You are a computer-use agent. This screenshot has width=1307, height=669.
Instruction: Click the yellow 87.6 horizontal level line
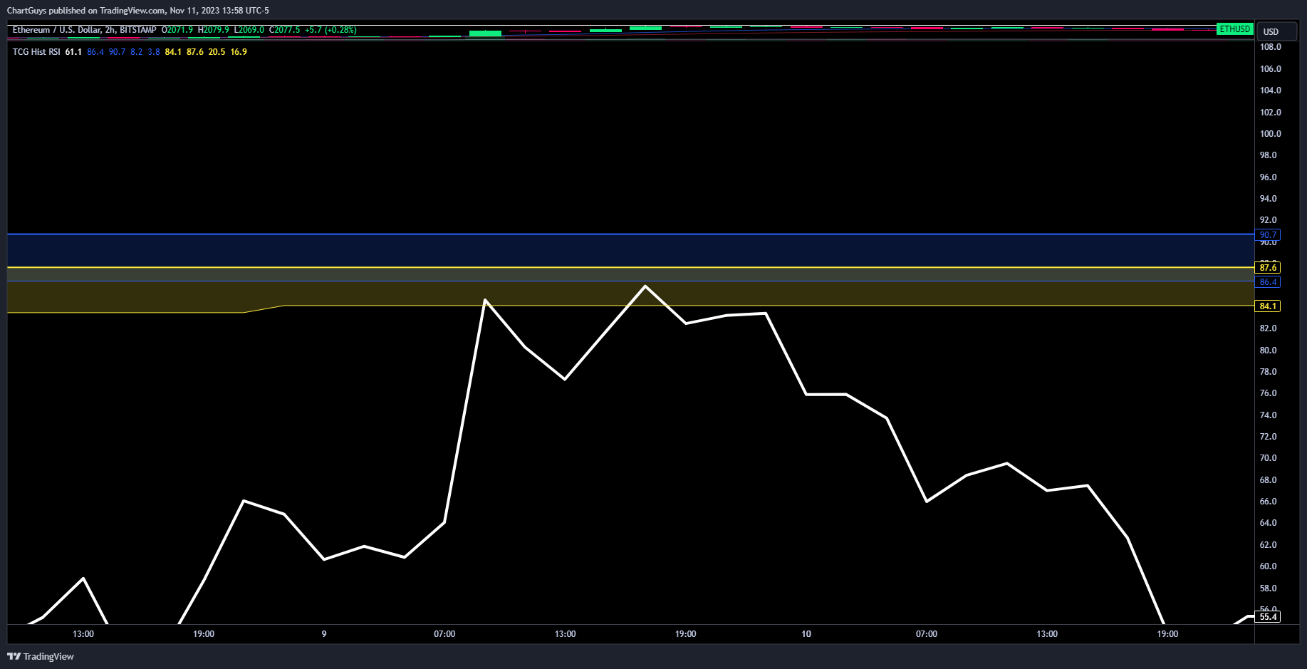[630, 267]
